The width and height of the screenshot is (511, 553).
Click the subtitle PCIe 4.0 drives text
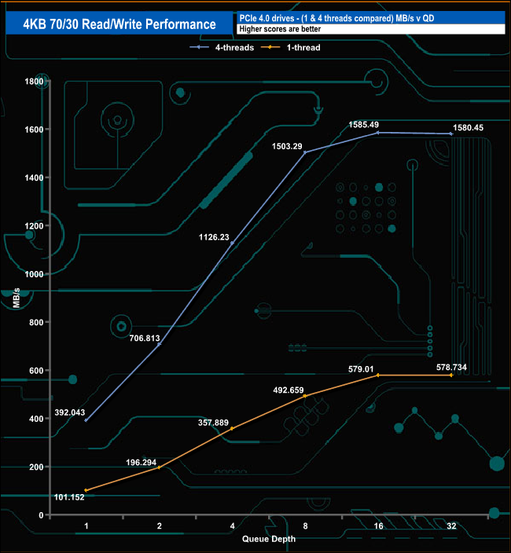click(x=336, y=18)
